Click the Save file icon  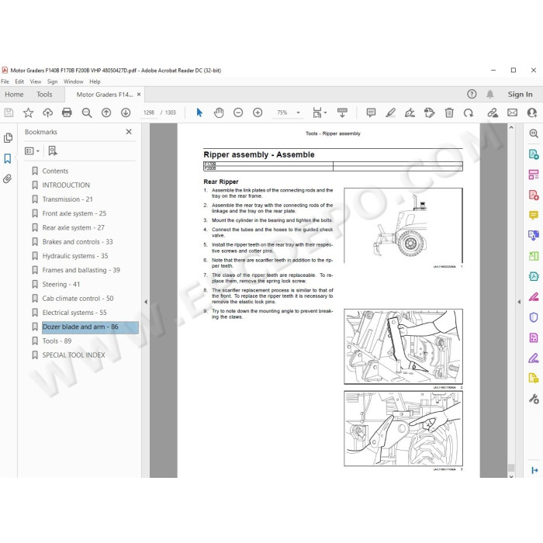(x=9, y=112)
